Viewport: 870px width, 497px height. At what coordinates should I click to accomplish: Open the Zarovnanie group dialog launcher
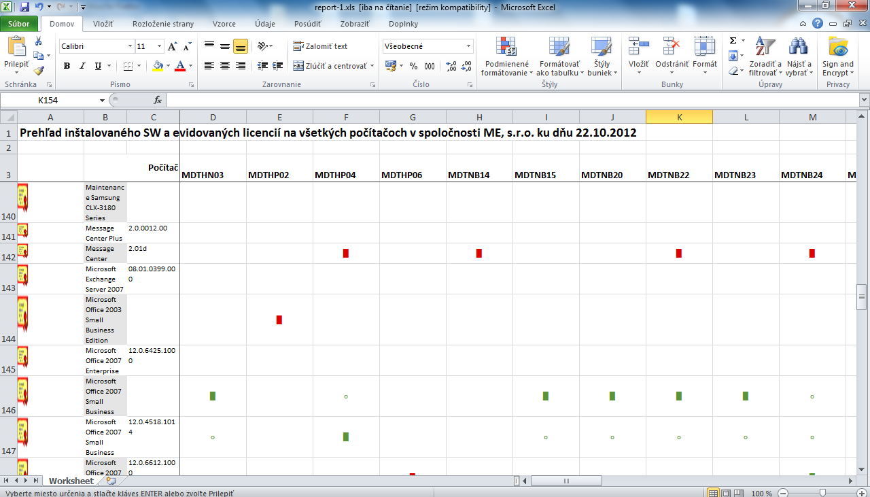372,85
